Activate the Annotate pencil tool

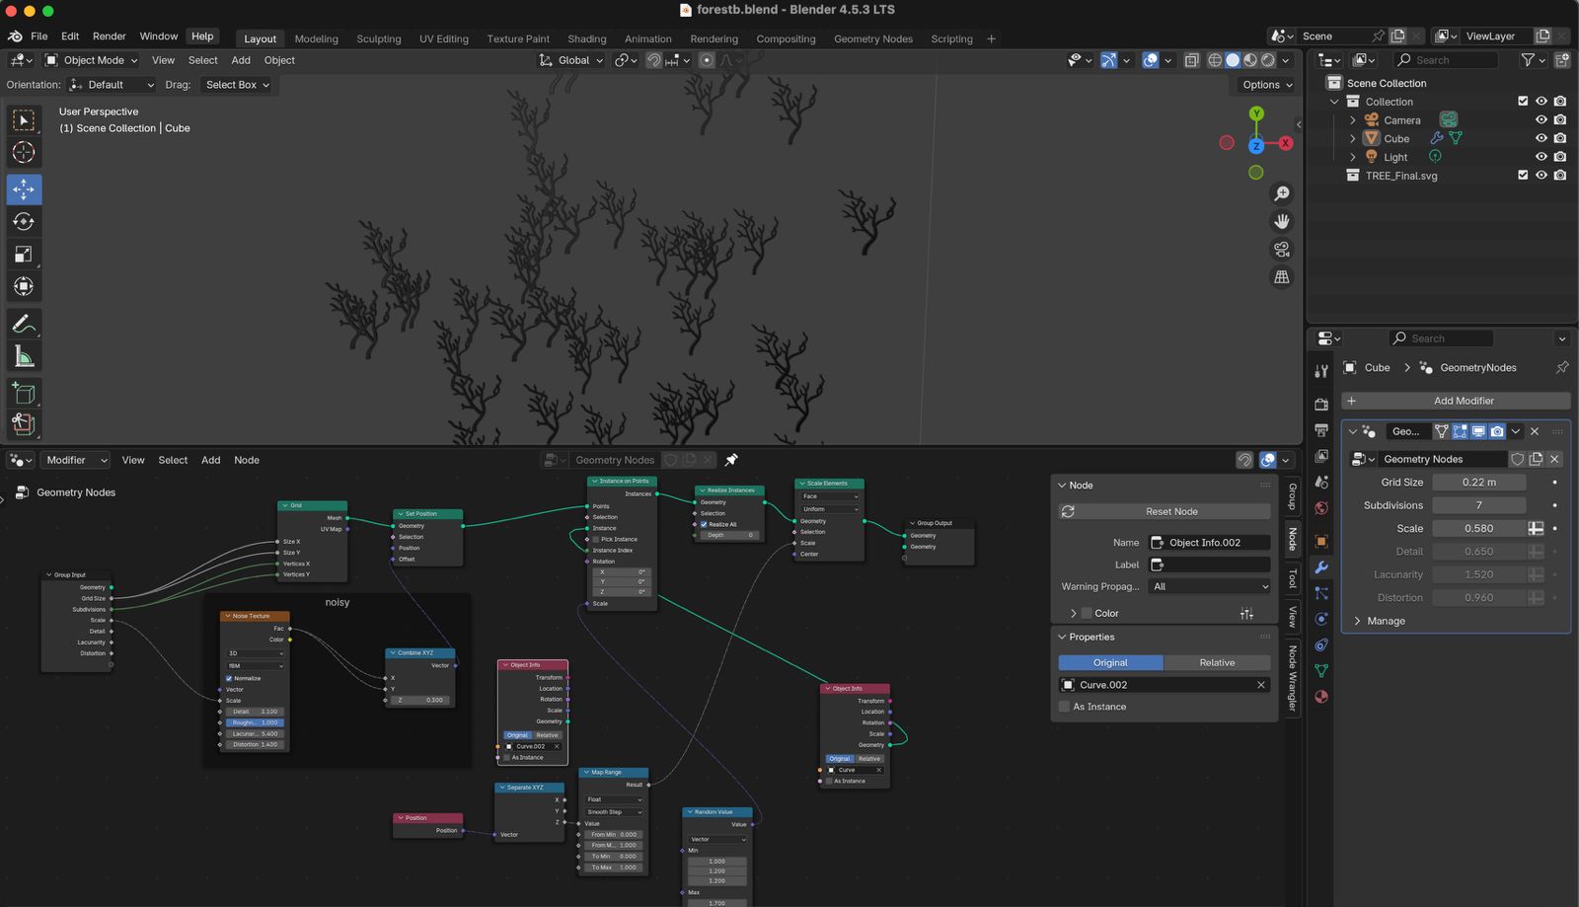24,324
